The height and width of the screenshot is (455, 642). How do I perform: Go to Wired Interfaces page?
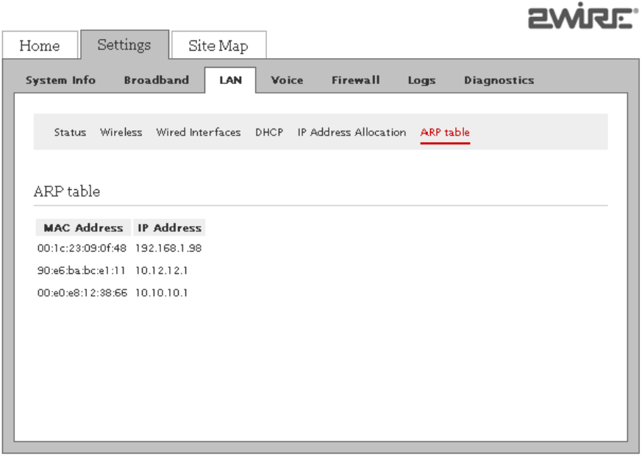(199, 133)
